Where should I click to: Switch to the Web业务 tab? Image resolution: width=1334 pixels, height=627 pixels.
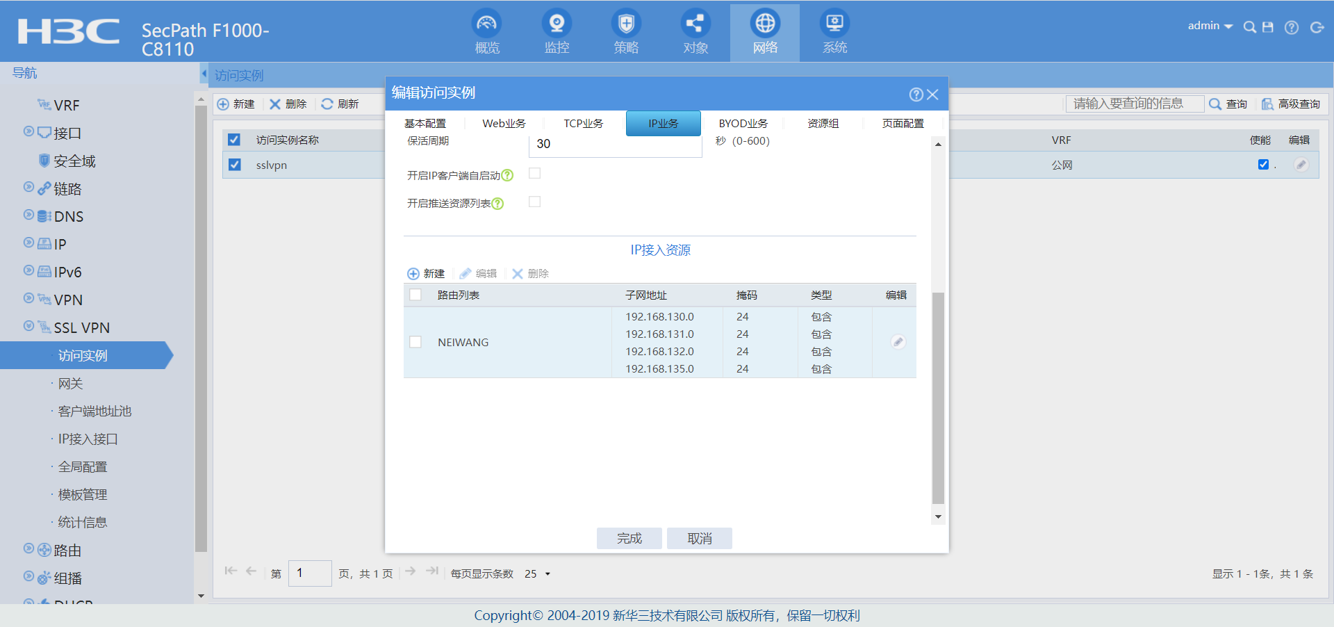point(504,124)
